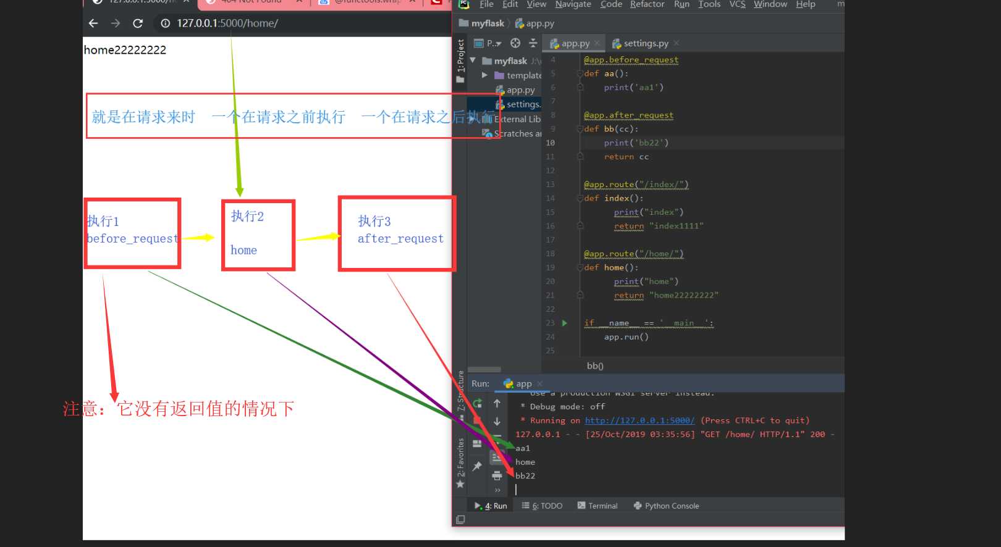Click the Rerun app icon
1001x547 pixels.
click(x=478, y=403)
